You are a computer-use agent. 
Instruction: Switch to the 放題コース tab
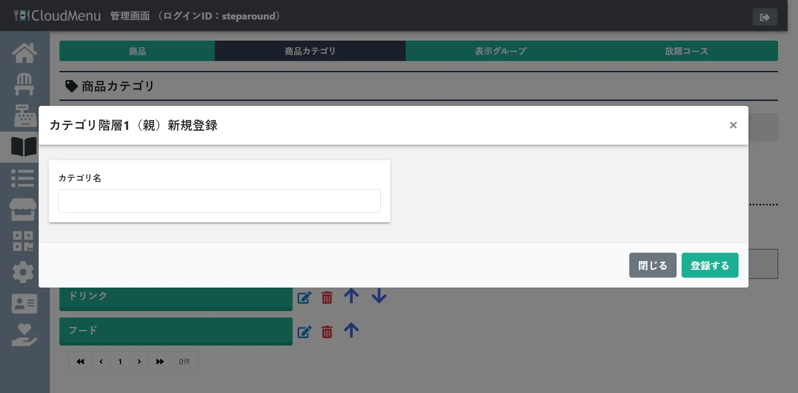click(687, 51)
